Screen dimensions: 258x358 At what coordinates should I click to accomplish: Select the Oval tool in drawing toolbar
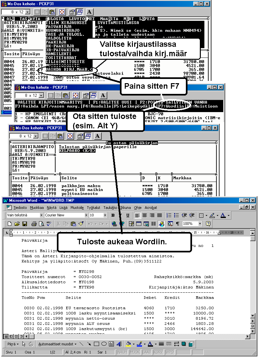click(x=104, y=344)
